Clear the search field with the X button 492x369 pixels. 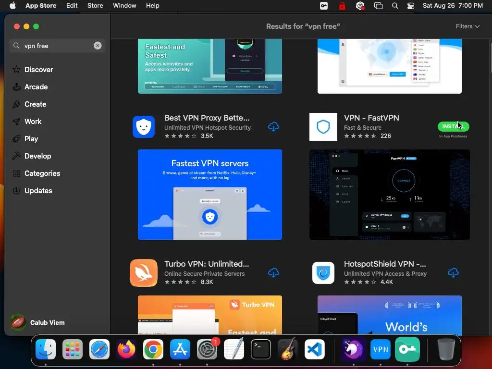coord(98,46)
